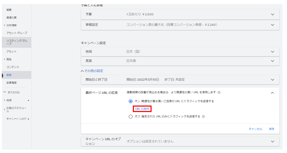Click キャンペーン設定 heading
Viewport: 287px width, 153px height.
click(x=93, y=43)
